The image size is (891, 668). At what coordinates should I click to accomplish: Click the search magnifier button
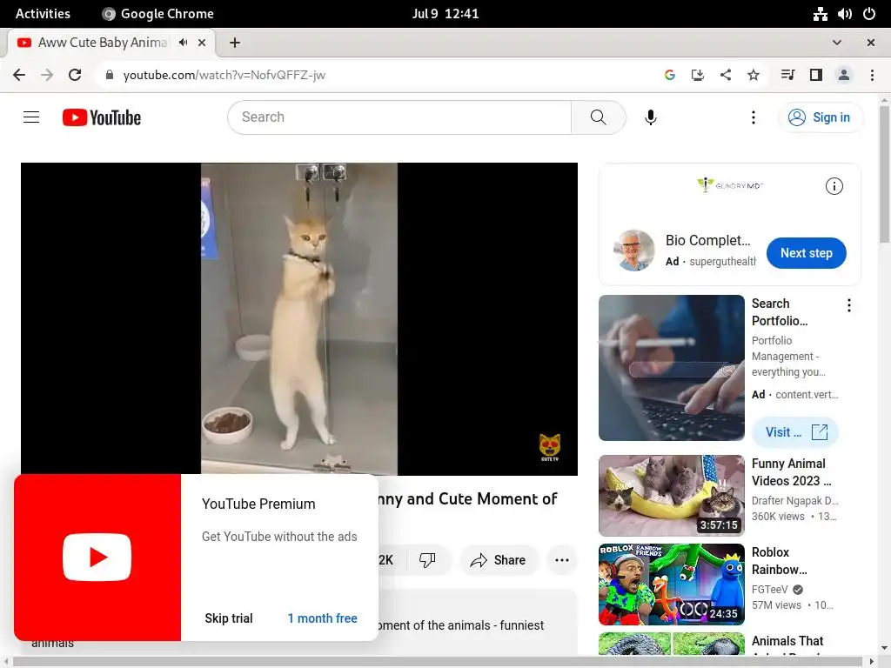[598, 117]
